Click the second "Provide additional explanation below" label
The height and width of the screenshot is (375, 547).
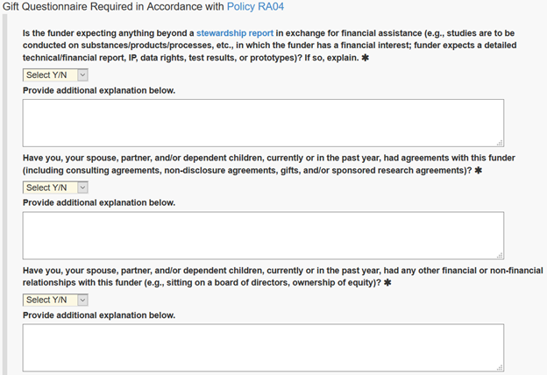pyautogui.click(x=98, y=202)
